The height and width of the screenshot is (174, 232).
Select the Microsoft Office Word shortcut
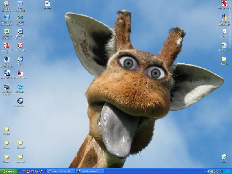pyautogui.click(x=20, y=32)
